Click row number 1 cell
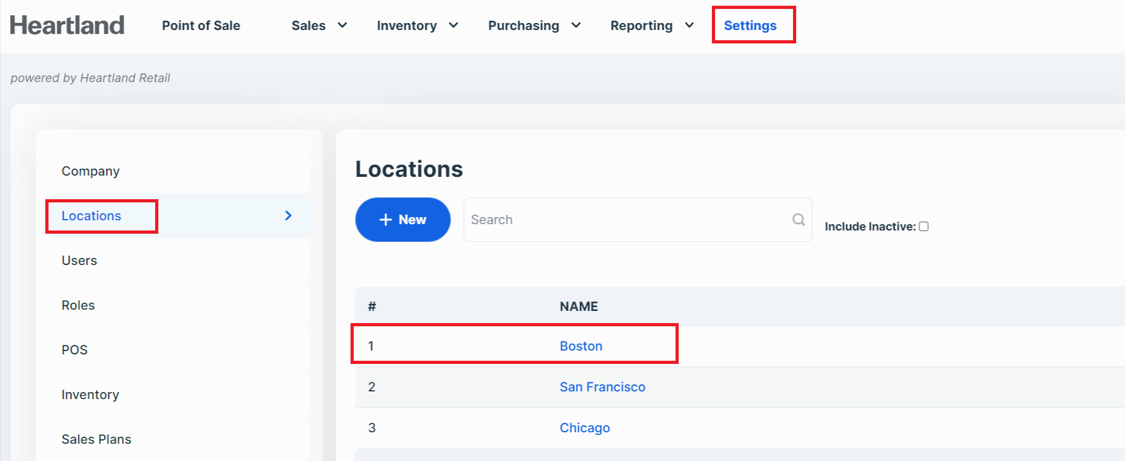 click(x=371, y=346)
